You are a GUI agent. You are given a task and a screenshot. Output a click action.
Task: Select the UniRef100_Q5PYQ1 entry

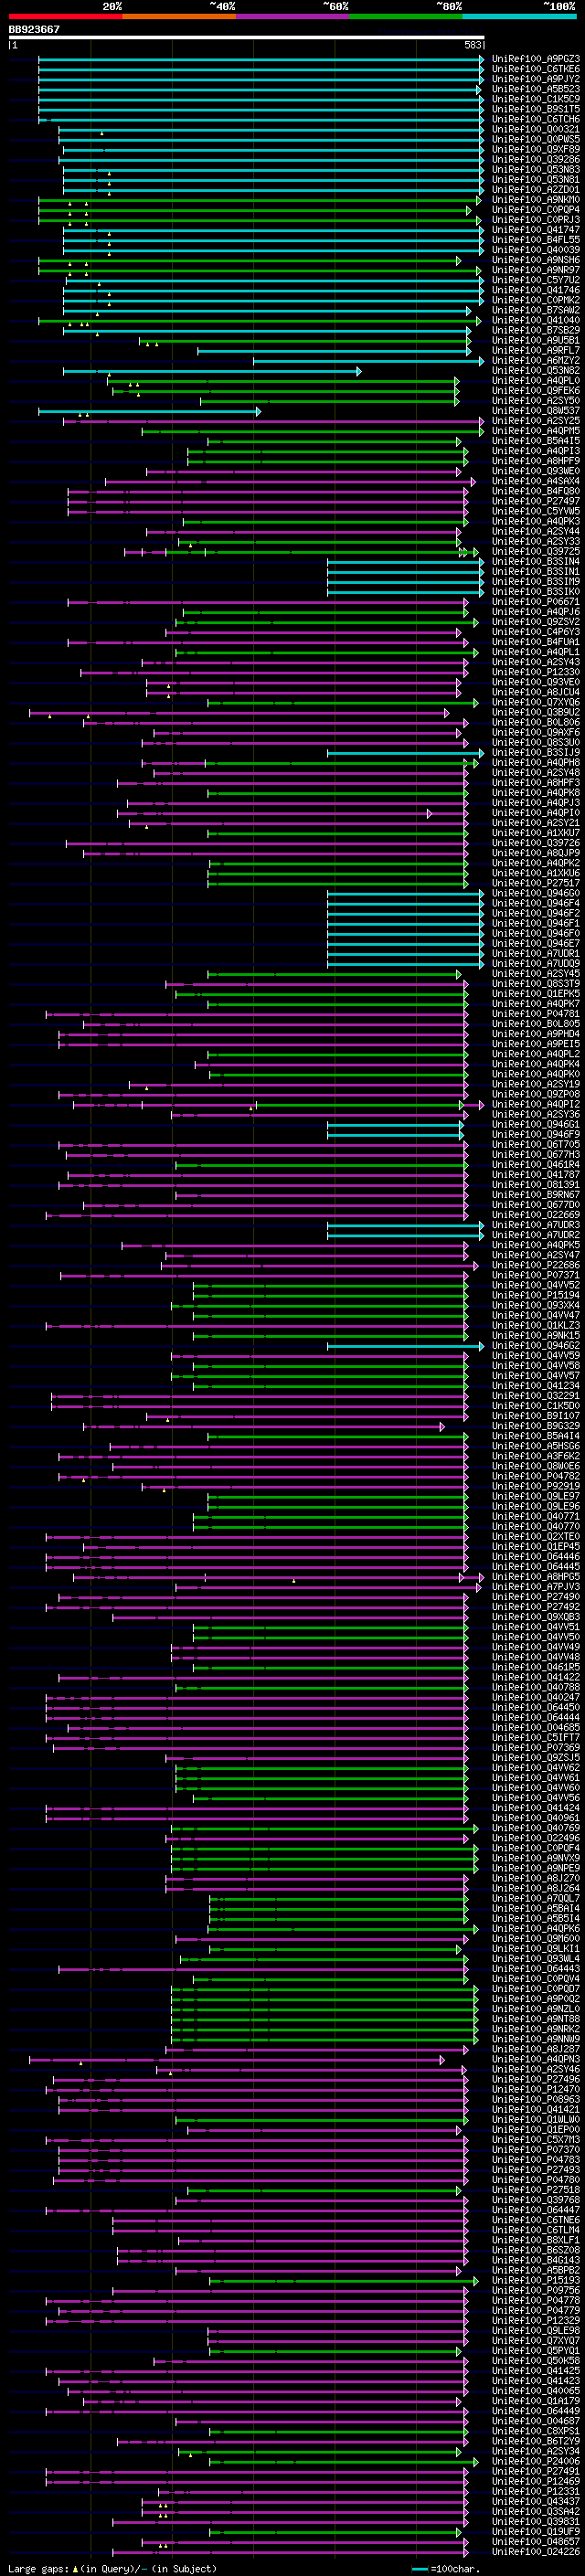pos(536,2352)
